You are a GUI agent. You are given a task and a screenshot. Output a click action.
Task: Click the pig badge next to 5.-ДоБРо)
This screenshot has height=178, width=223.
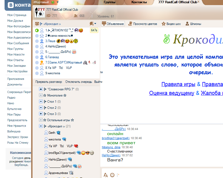(x=74, y=52)
